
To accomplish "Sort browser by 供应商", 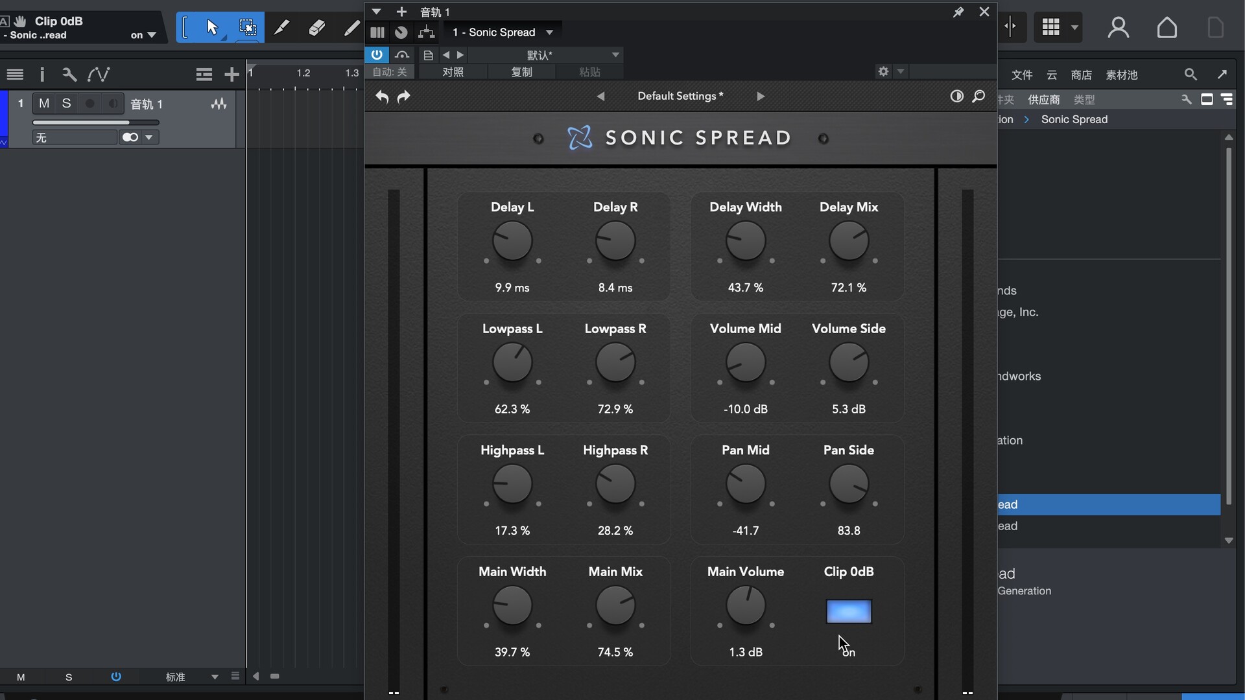I will click(x=1044, y=100).
